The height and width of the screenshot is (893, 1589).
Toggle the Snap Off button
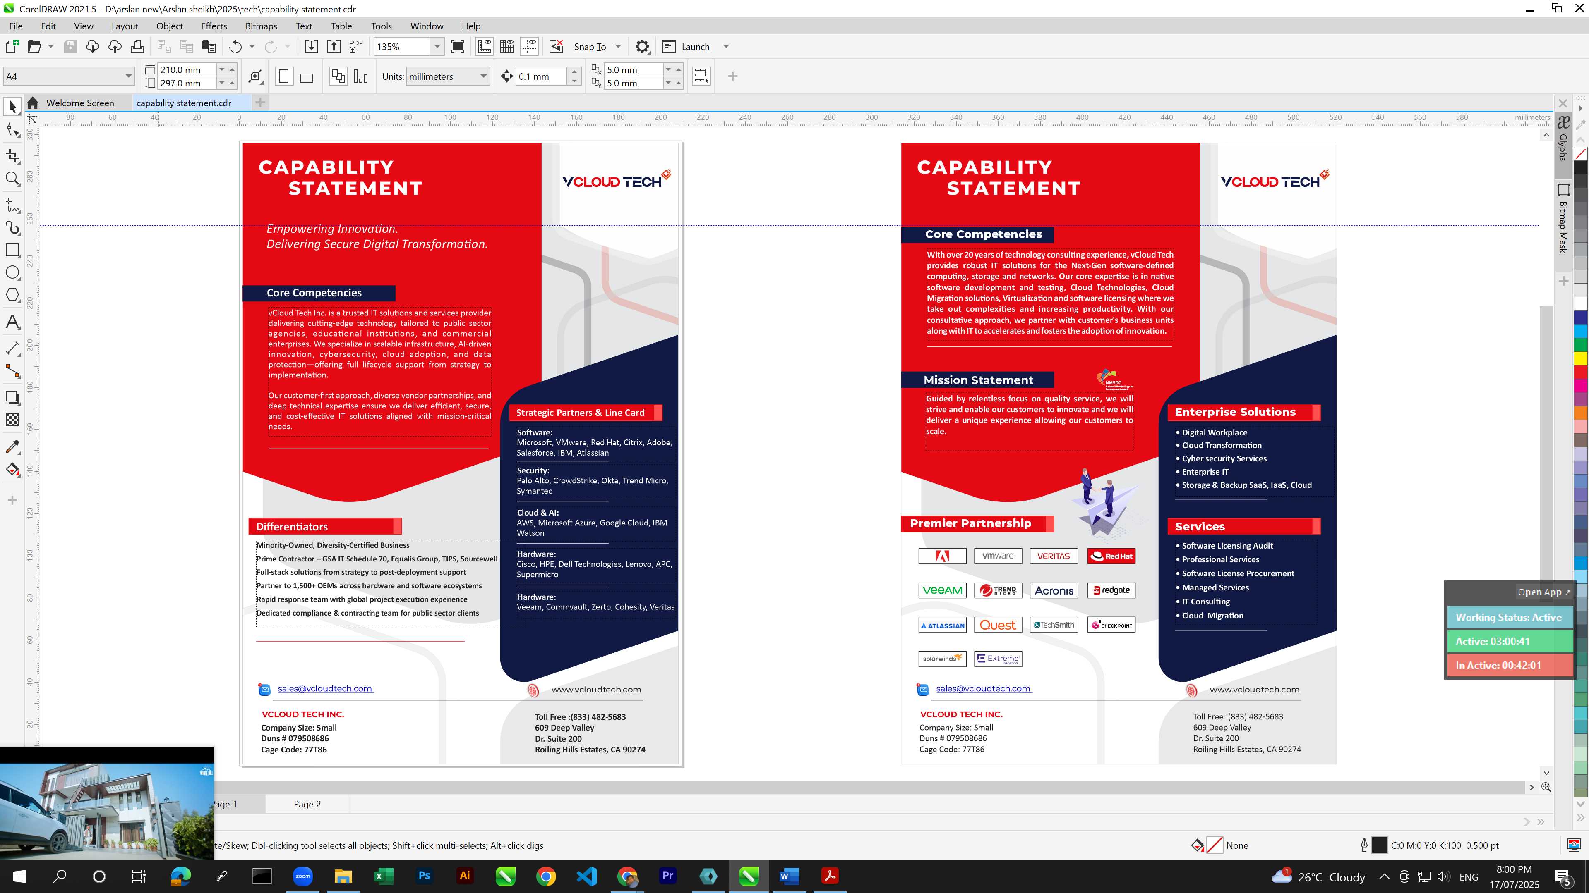pyautogui.click(x=557, y=46)
